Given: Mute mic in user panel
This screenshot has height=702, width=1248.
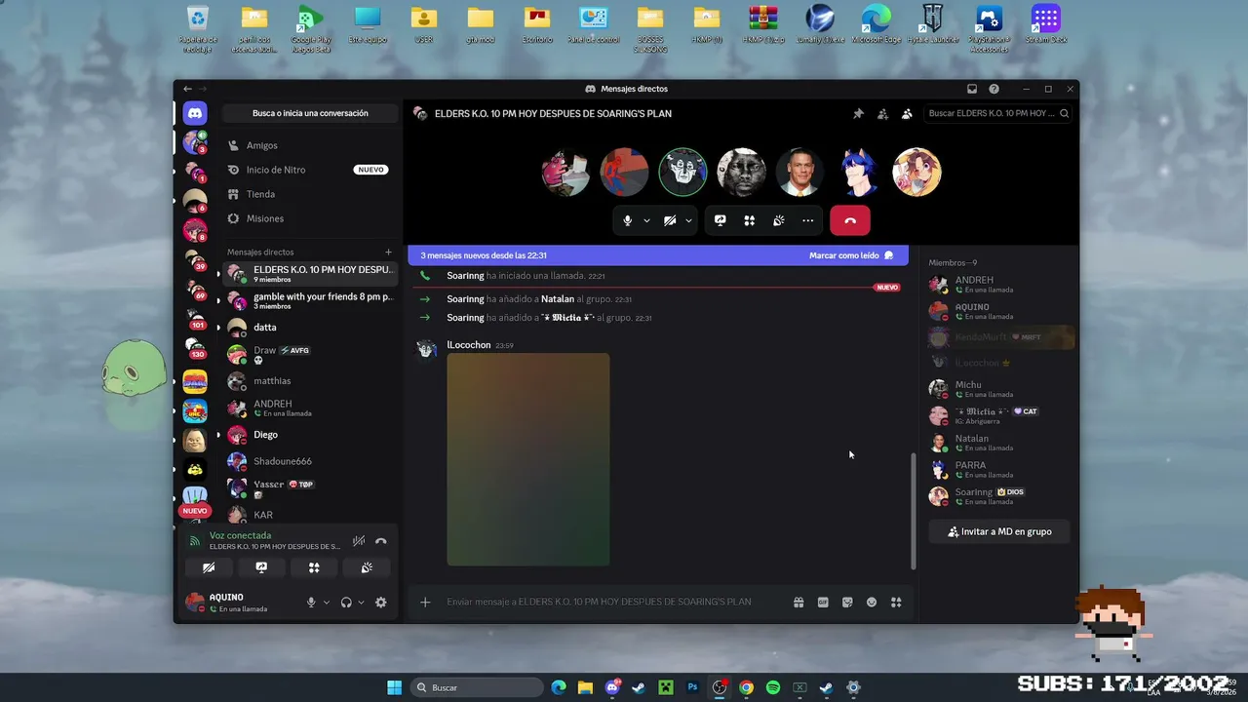Looking at the screenshot, I should click(x=311, y=603).
